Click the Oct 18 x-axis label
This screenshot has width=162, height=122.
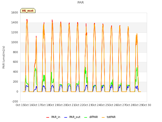(46, 105)
